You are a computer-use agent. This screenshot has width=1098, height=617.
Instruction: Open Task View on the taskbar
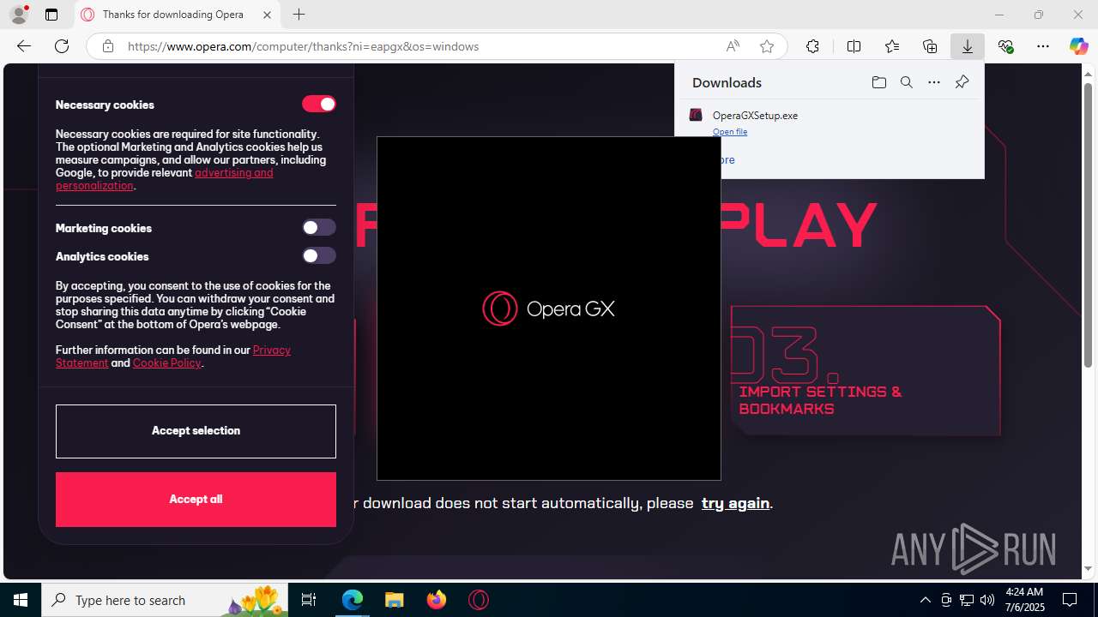[x=309, y=600]
